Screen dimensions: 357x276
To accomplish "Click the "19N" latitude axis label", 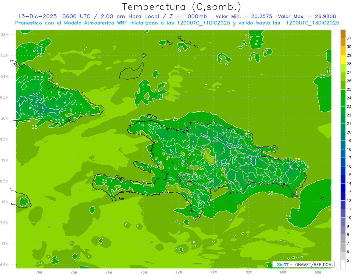I will tap(5, 160).
